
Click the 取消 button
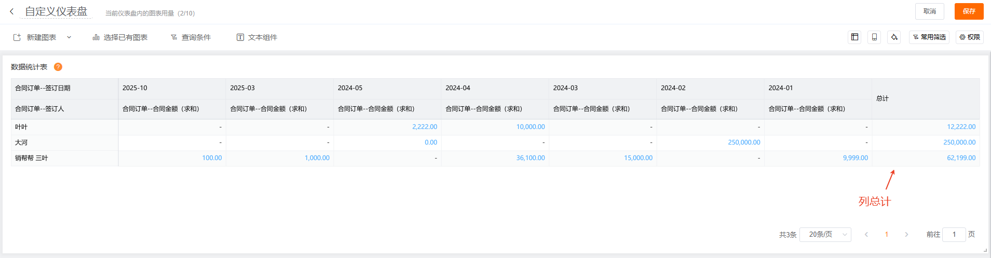click(929, 11)
